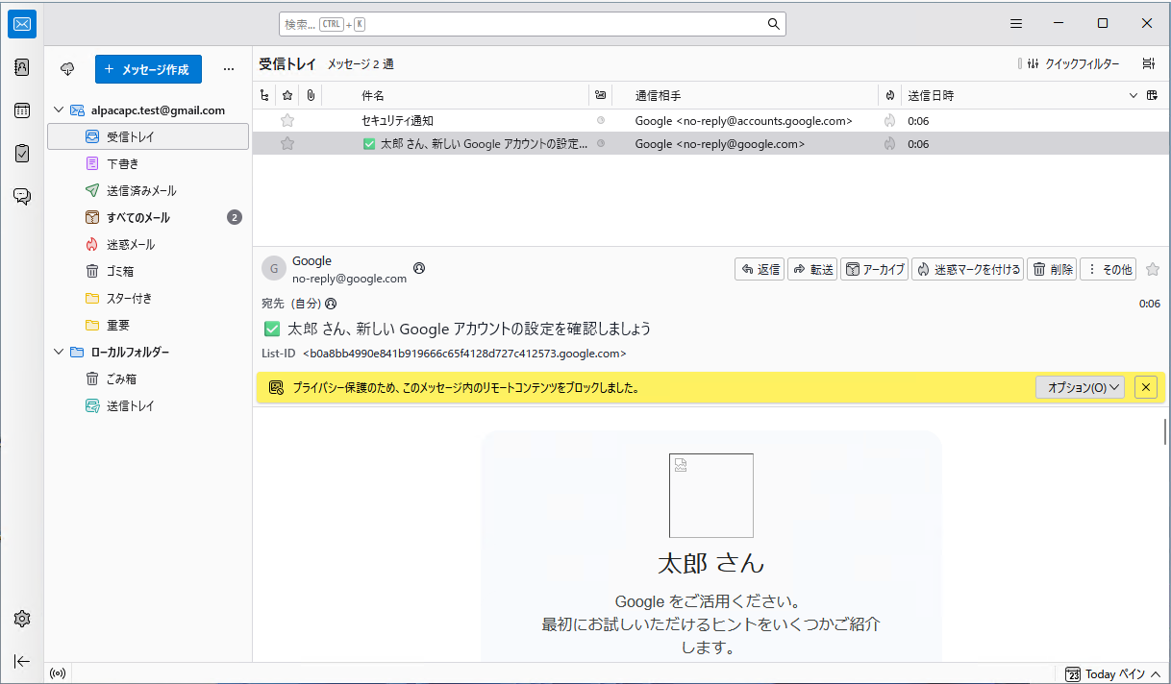Toggle read status of セキュリティ通知
This screenshot has width=1171, height=684.
[601, 121]
